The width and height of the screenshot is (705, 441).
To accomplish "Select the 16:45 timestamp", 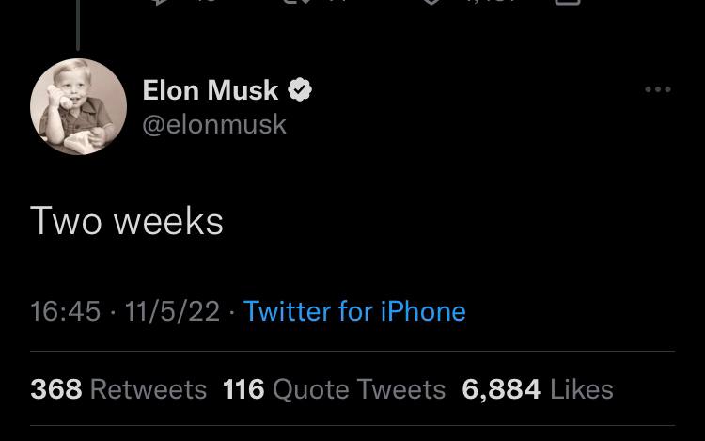I will [65, 311].
